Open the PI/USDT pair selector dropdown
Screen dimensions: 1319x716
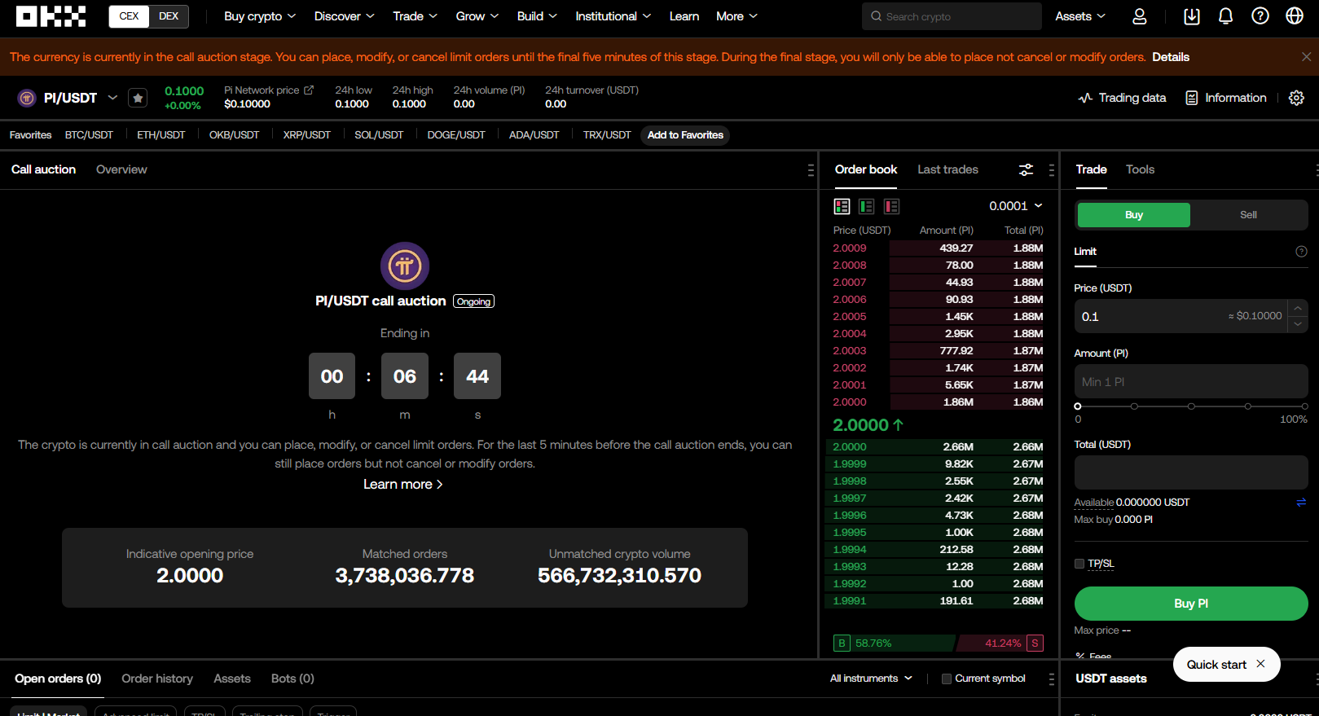(112, 98)
